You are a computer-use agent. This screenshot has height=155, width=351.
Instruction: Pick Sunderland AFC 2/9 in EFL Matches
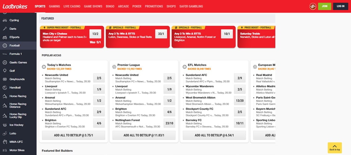click(240, 78)
